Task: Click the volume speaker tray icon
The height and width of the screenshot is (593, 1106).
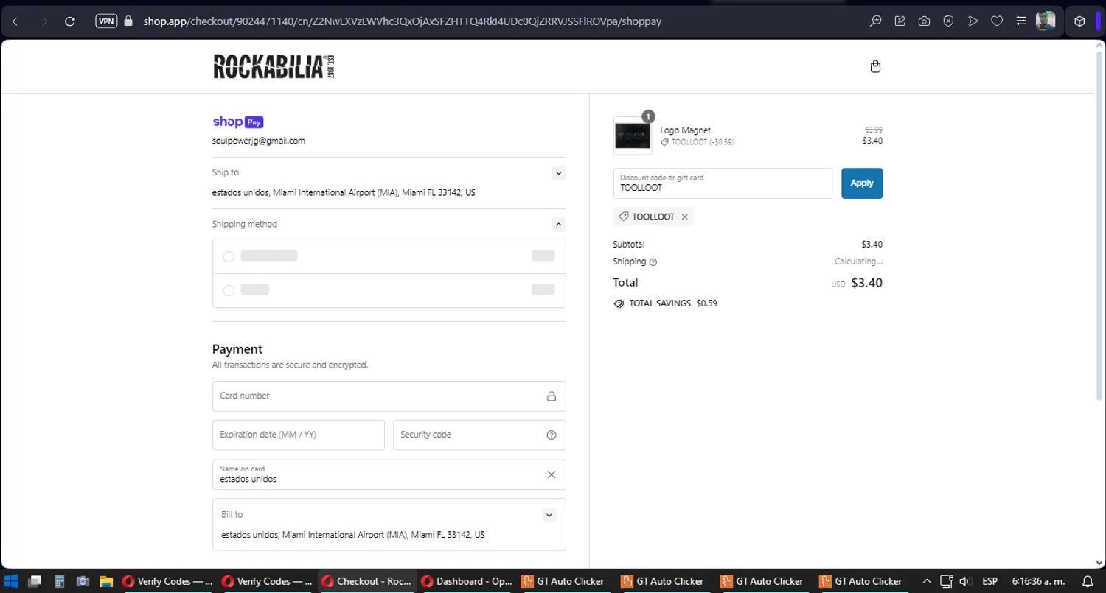Action: coord(964,581)
